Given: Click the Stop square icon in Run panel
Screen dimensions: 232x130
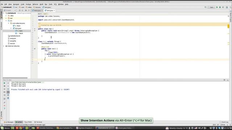Looking at the screenshot, I should click(4, 86).
